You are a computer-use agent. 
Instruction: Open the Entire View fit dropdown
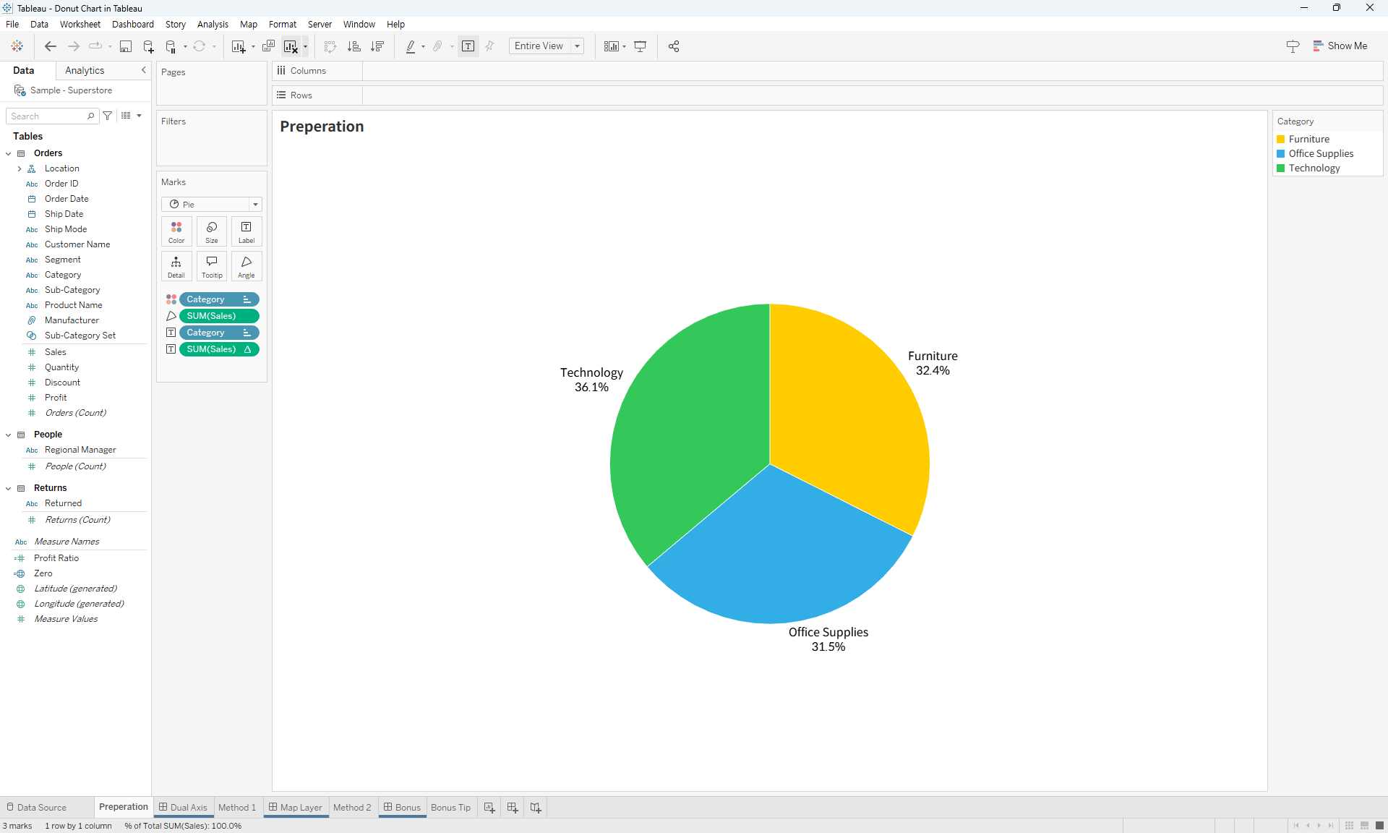click(576, 46)
